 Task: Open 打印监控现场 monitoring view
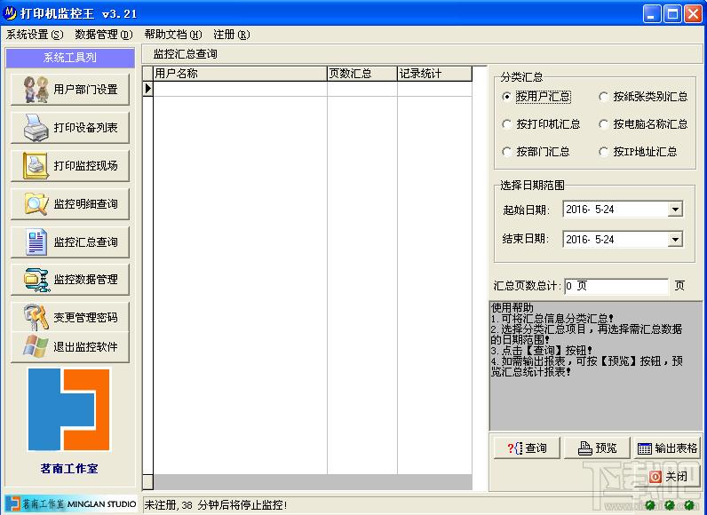[70, 166]
